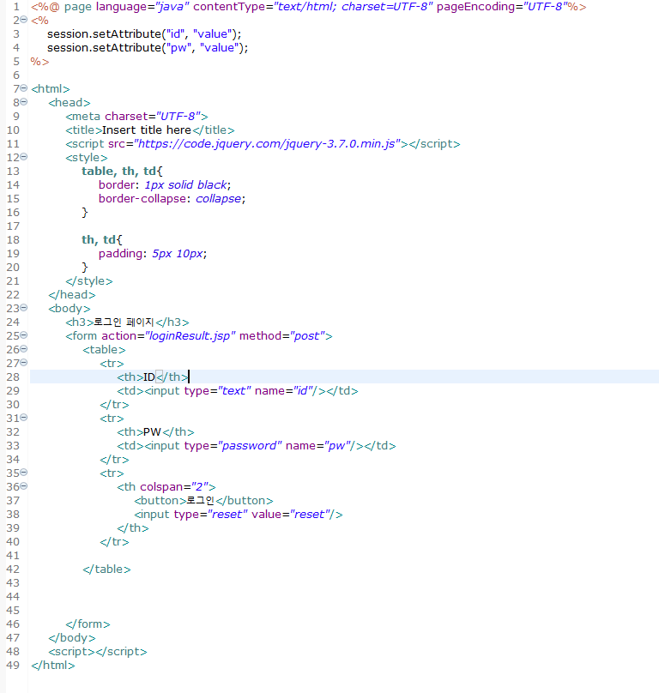Click session.setAttribute("id" line
The image size is (659, 693).
[144, 34]
